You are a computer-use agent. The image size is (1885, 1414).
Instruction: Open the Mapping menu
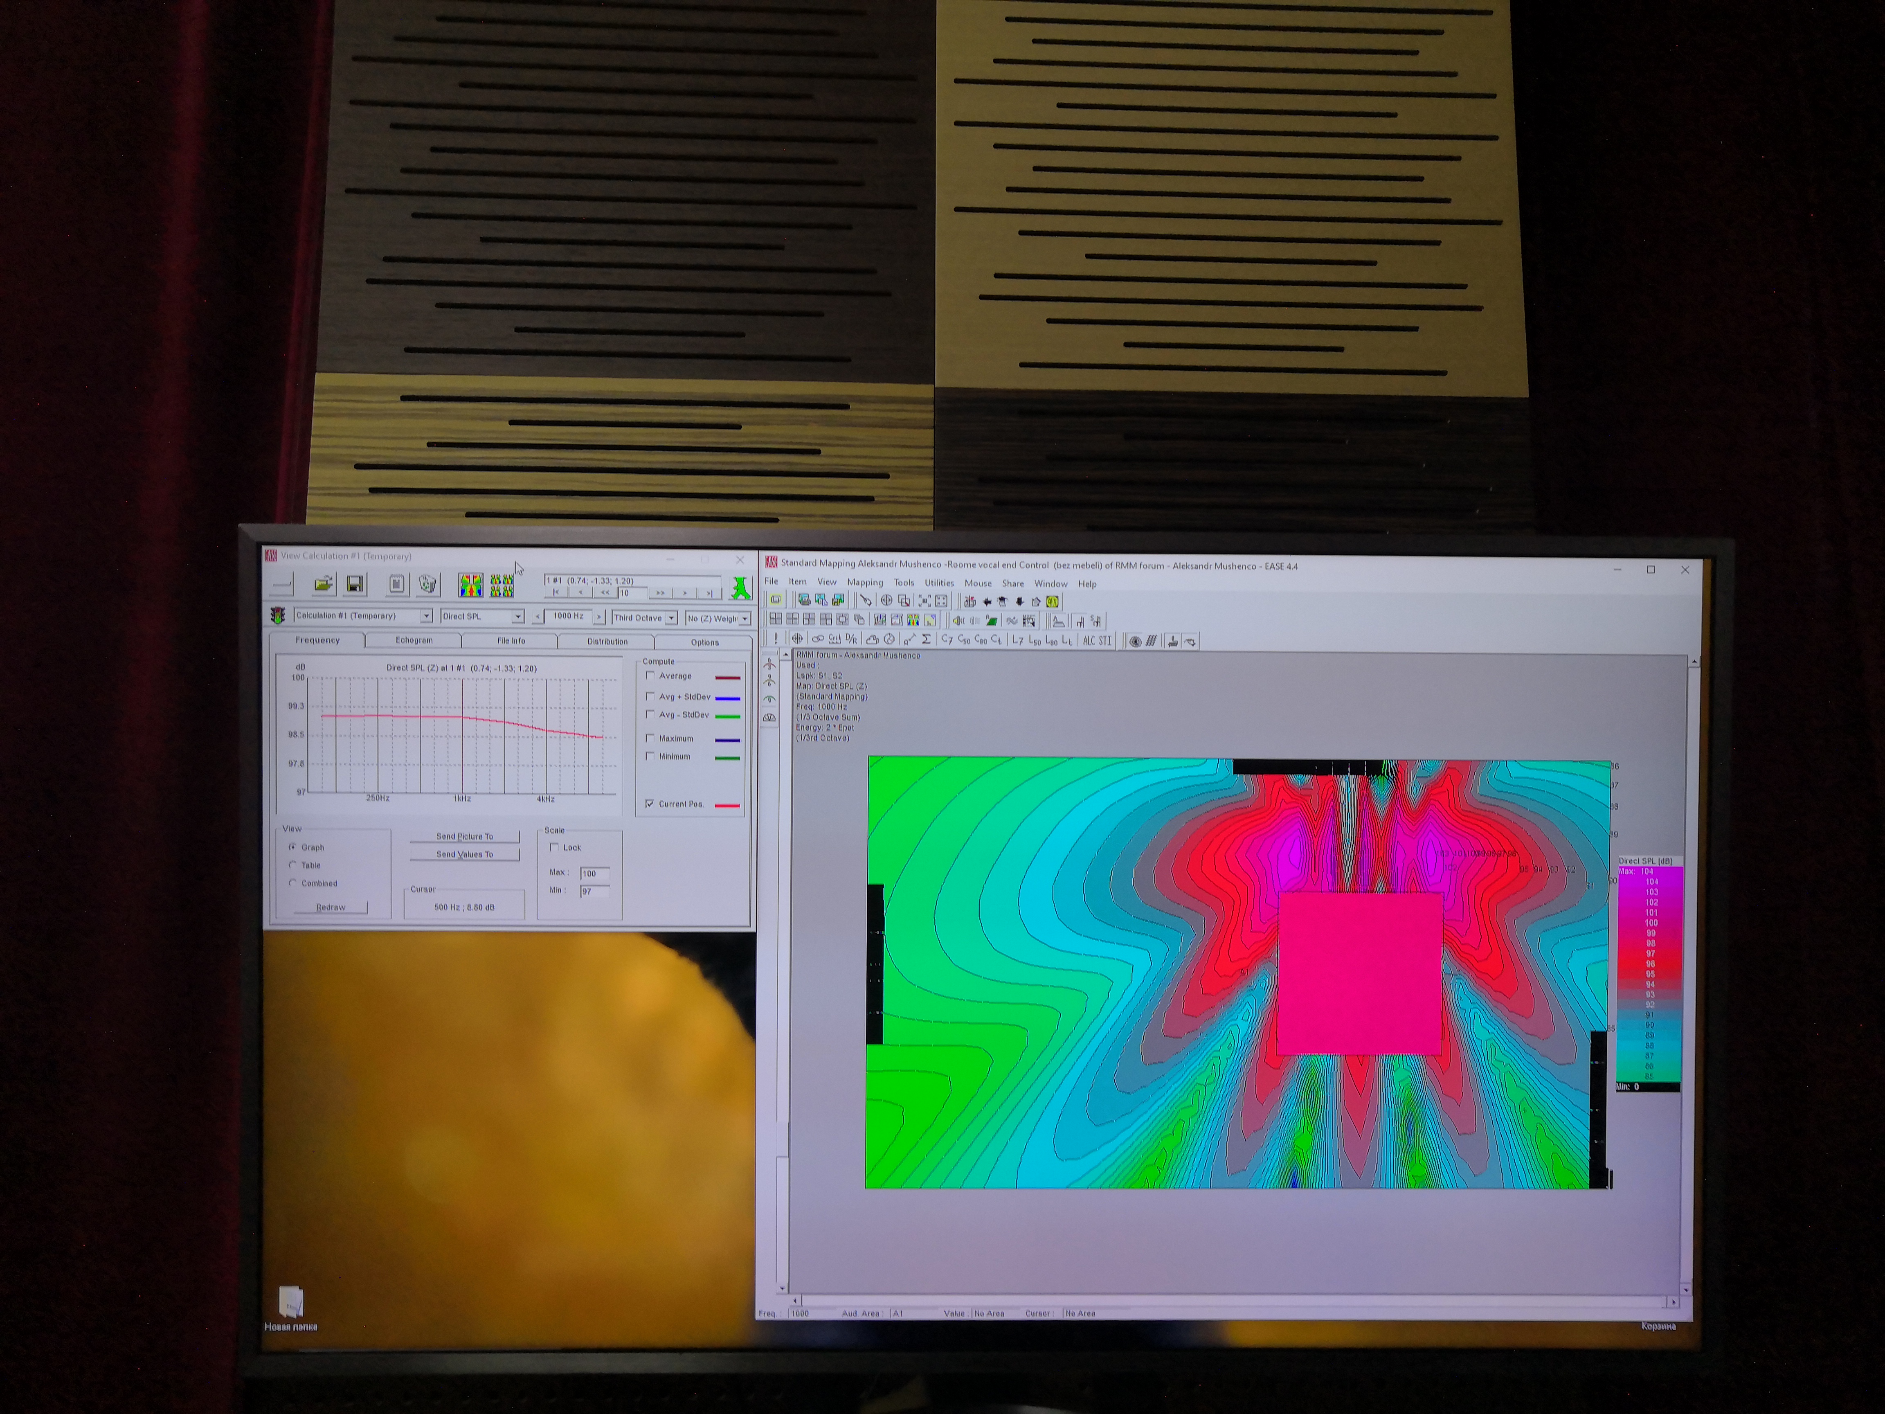(x=864, y=583)
